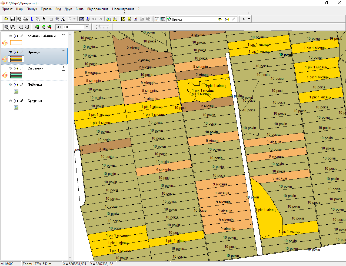Select the Супутник layer name
The image size is (346, 266).
coord(35,101)
